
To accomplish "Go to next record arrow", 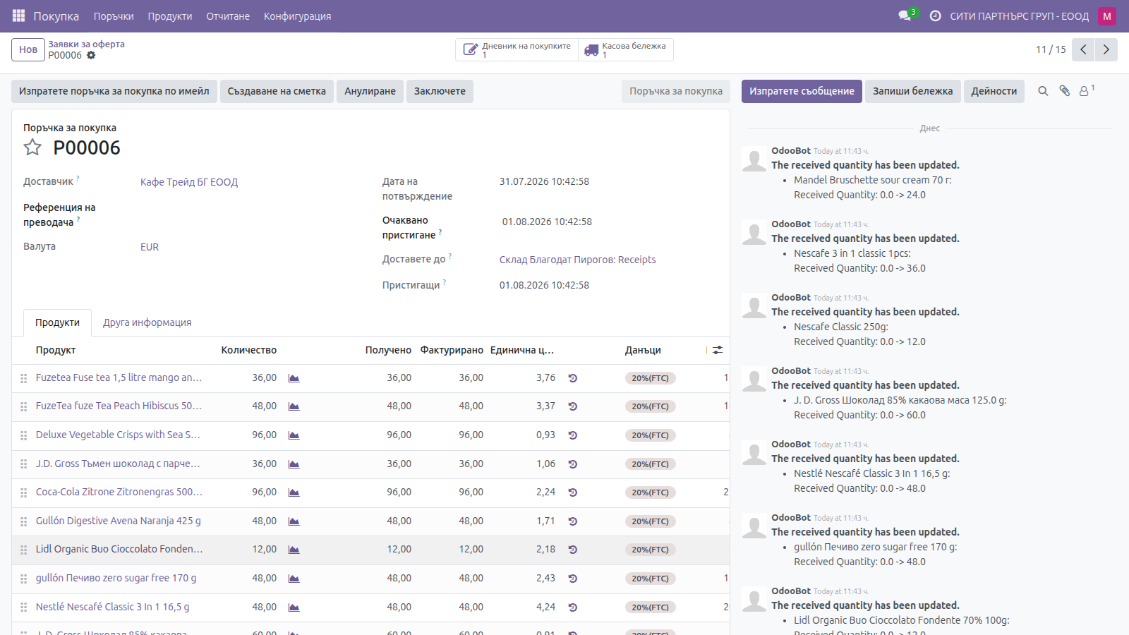I will tap(1106, 49).
